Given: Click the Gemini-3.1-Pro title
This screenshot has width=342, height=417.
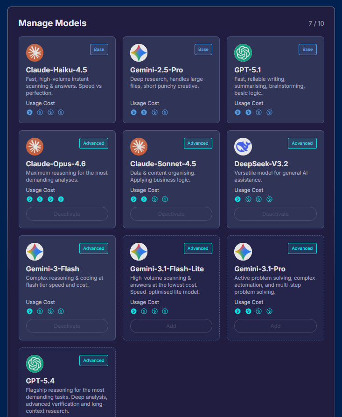Looking at the screenshot, I should pyautogui.click(x=260, y=269).
